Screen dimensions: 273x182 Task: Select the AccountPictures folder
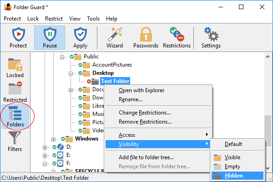coord(112,65)
